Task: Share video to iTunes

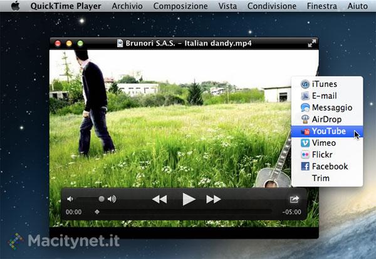Action: pyautogui.click(x=327, y=84)
